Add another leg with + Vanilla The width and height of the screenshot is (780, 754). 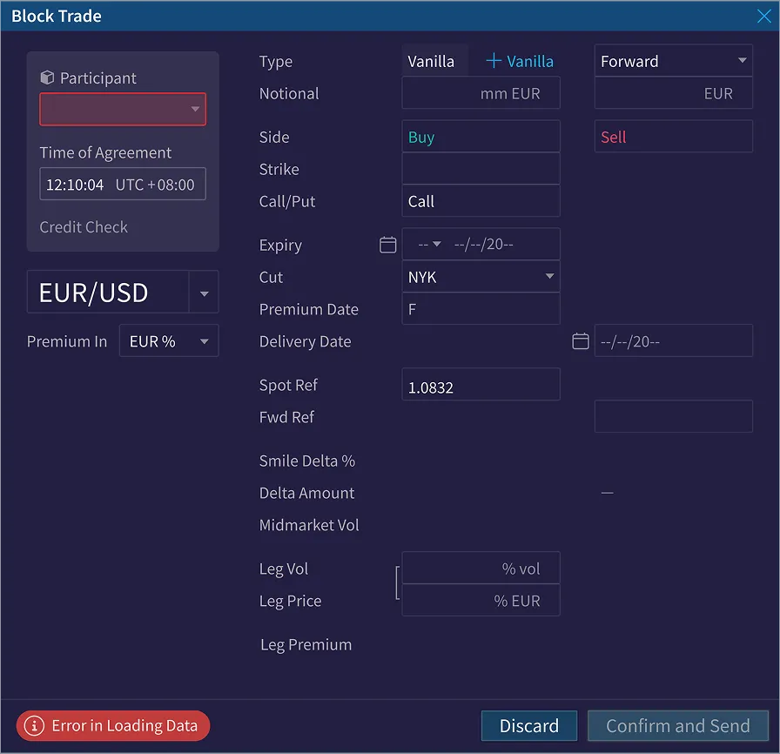519,61
